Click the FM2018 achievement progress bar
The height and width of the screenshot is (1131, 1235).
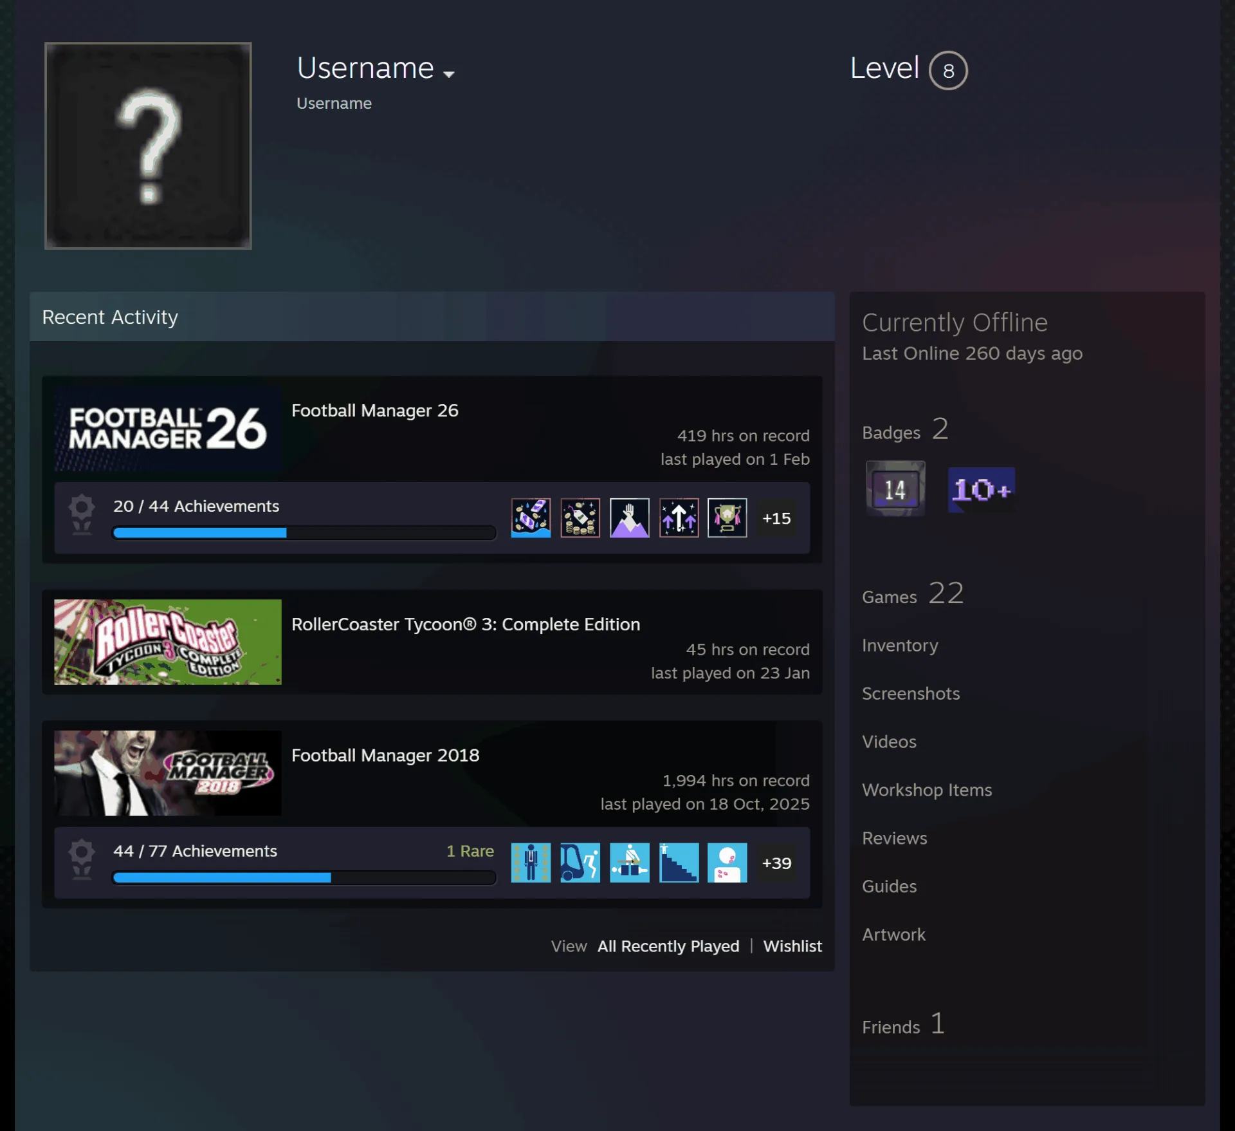click(x=304, y=878)
